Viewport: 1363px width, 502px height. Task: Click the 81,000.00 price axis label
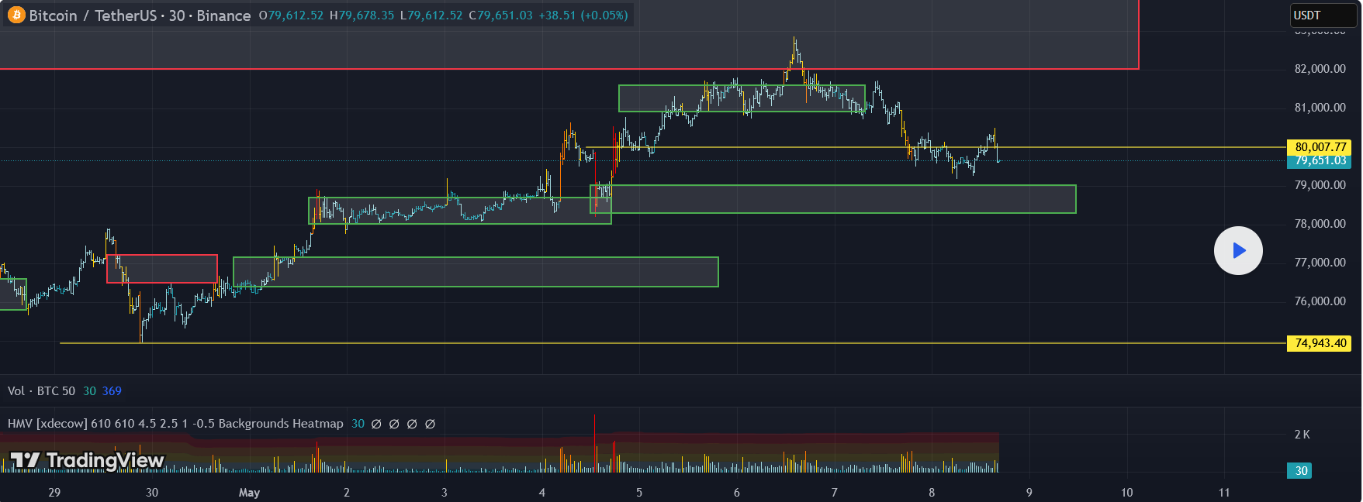point(1320,108)
